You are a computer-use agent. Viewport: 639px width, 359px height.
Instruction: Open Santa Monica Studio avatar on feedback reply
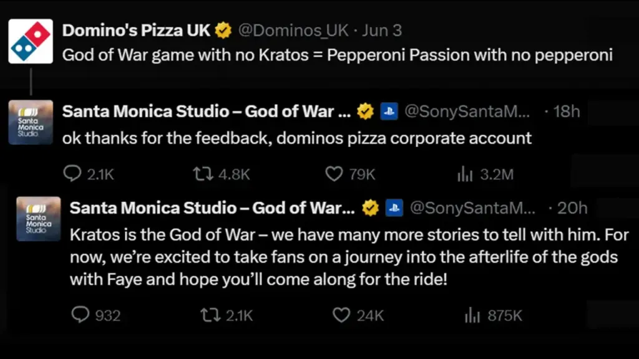click(x=31, y=122)
